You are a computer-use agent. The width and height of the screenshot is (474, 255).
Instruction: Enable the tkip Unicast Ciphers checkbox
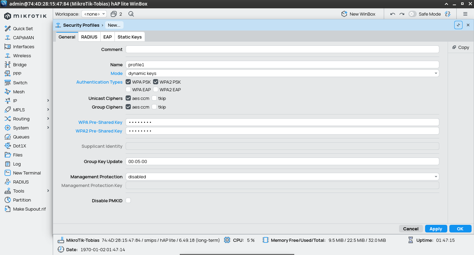tap(154, 99)
